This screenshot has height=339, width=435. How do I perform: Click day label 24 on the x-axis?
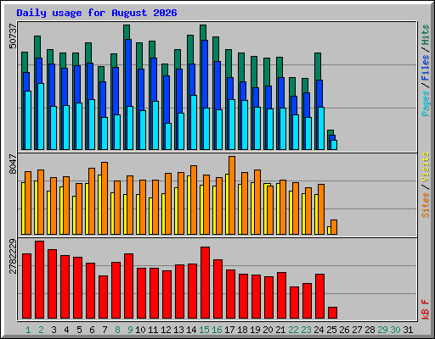[319, 330]
